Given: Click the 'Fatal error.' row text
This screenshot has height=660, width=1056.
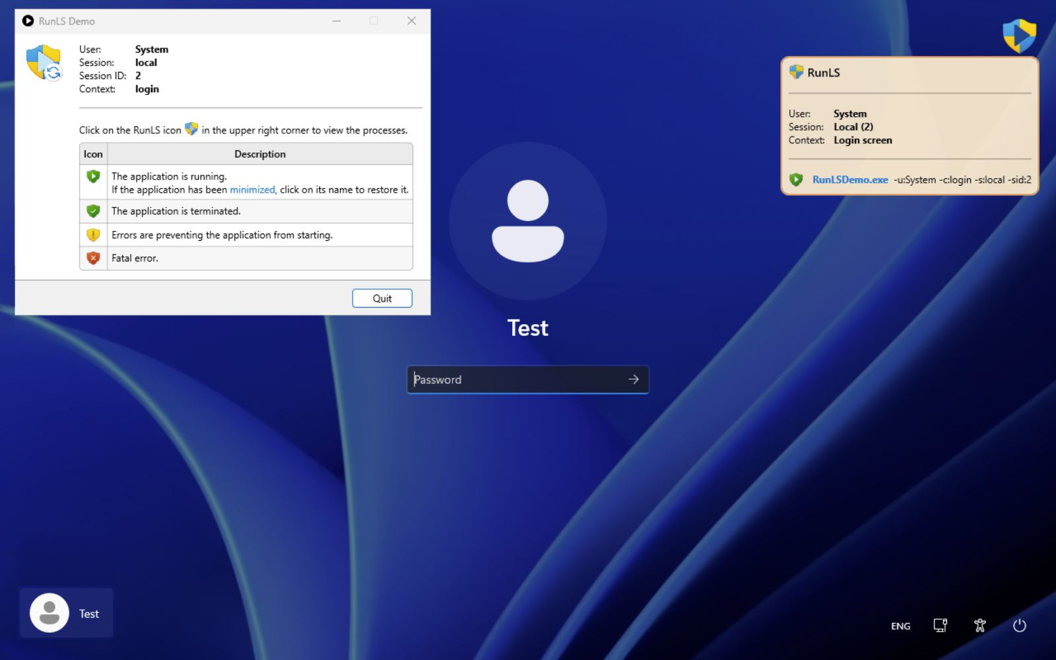Looking at the screenshot, I should (135, 258).
